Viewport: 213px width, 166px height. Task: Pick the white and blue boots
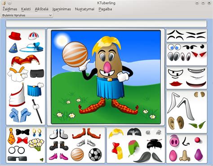coord(58,134)
